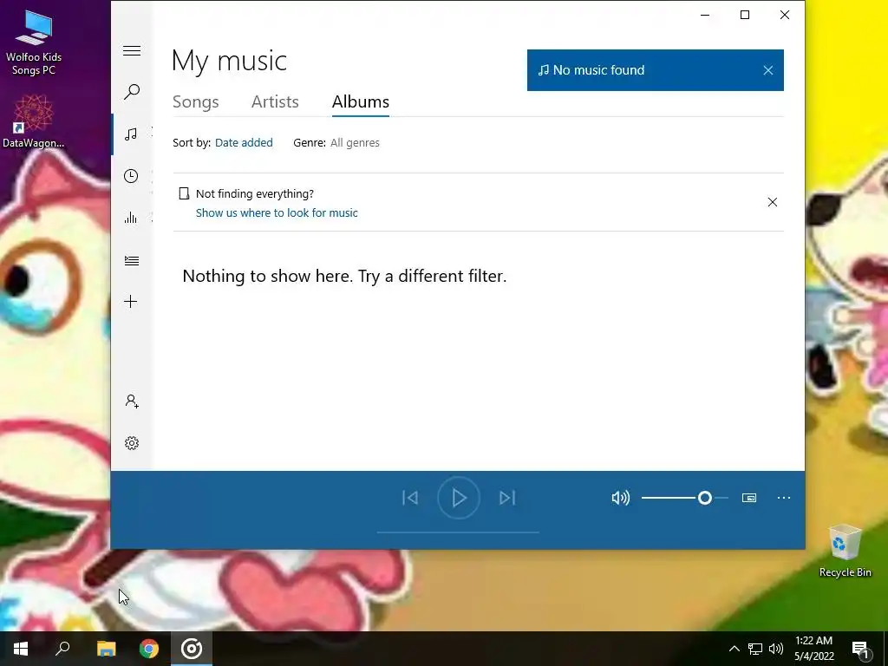Open Recent plays clock icon
The image size is (888, 666).
click(x=132, y=175)
